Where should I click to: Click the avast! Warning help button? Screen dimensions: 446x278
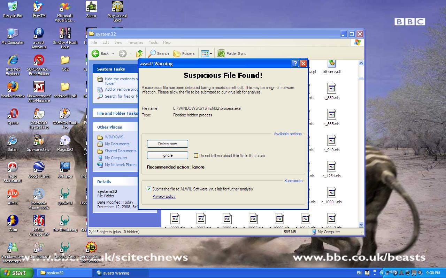295,63
